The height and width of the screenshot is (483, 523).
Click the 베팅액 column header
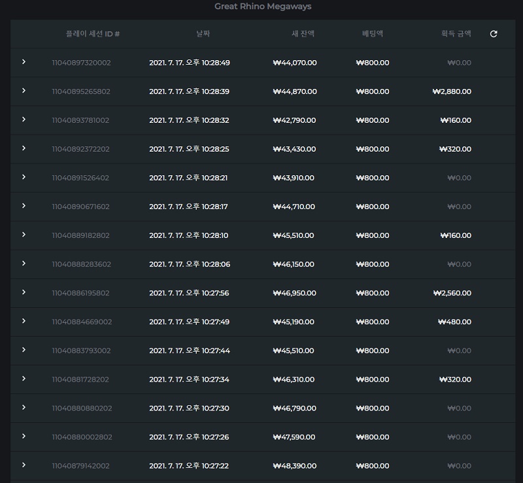click(x=373, y=34)
